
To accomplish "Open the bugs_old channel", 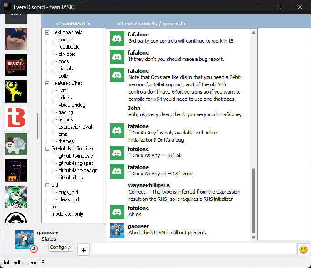I will pos(68,192).
